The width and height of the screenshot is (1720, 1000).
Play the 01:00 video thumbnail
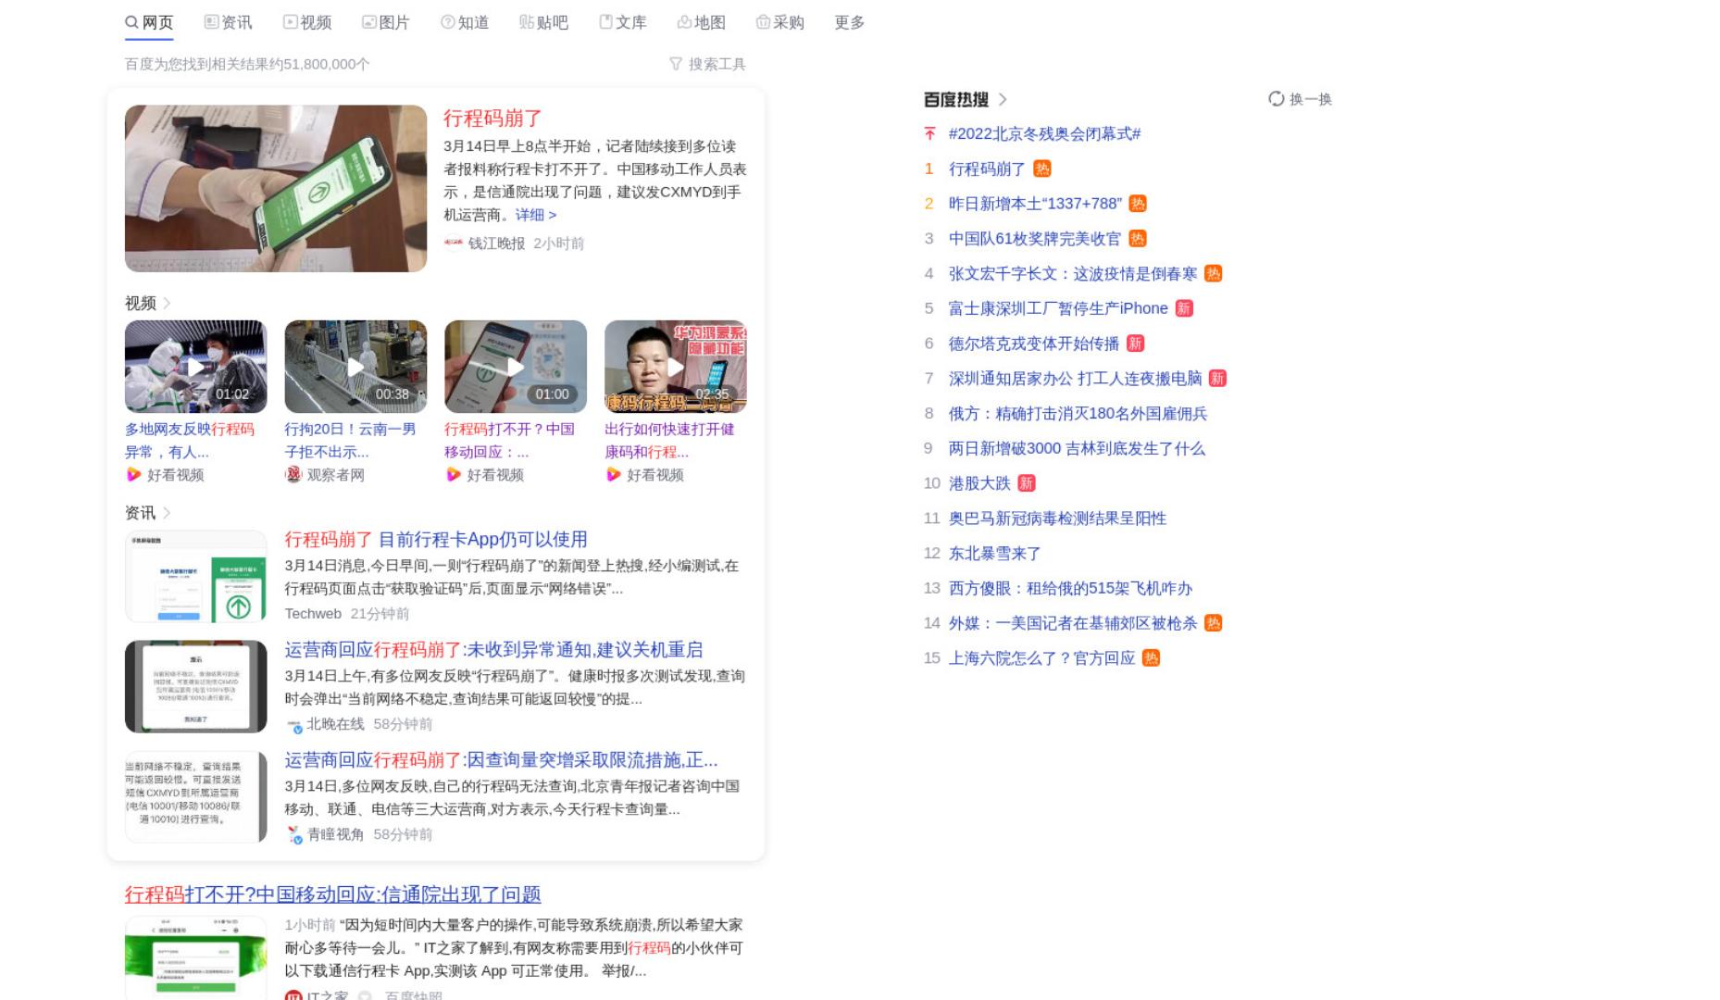(516, 367)
